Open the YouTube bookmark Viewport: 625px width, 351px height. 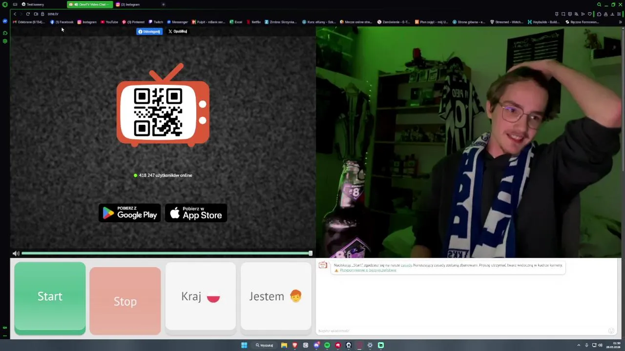tap(109, 22)
